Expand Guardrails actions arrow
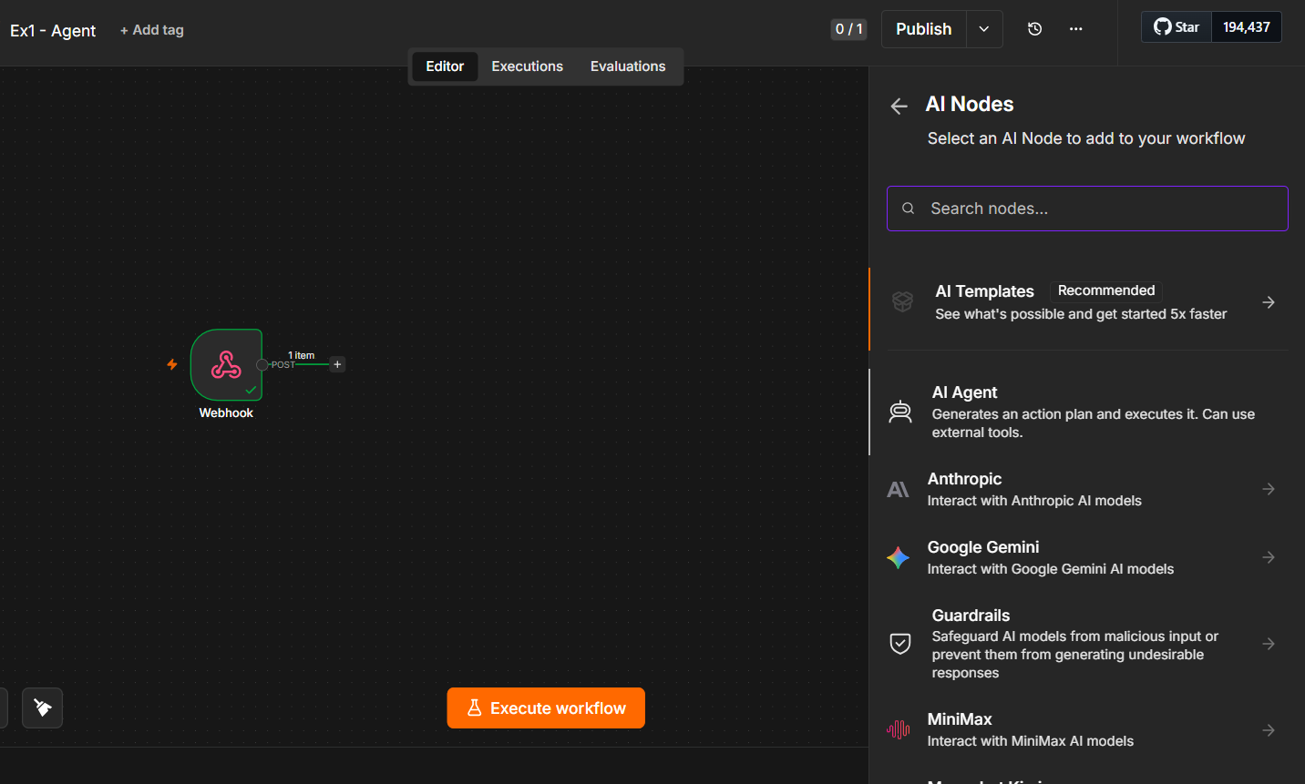The image size is (1305, 784). (x=1269, y=644)
